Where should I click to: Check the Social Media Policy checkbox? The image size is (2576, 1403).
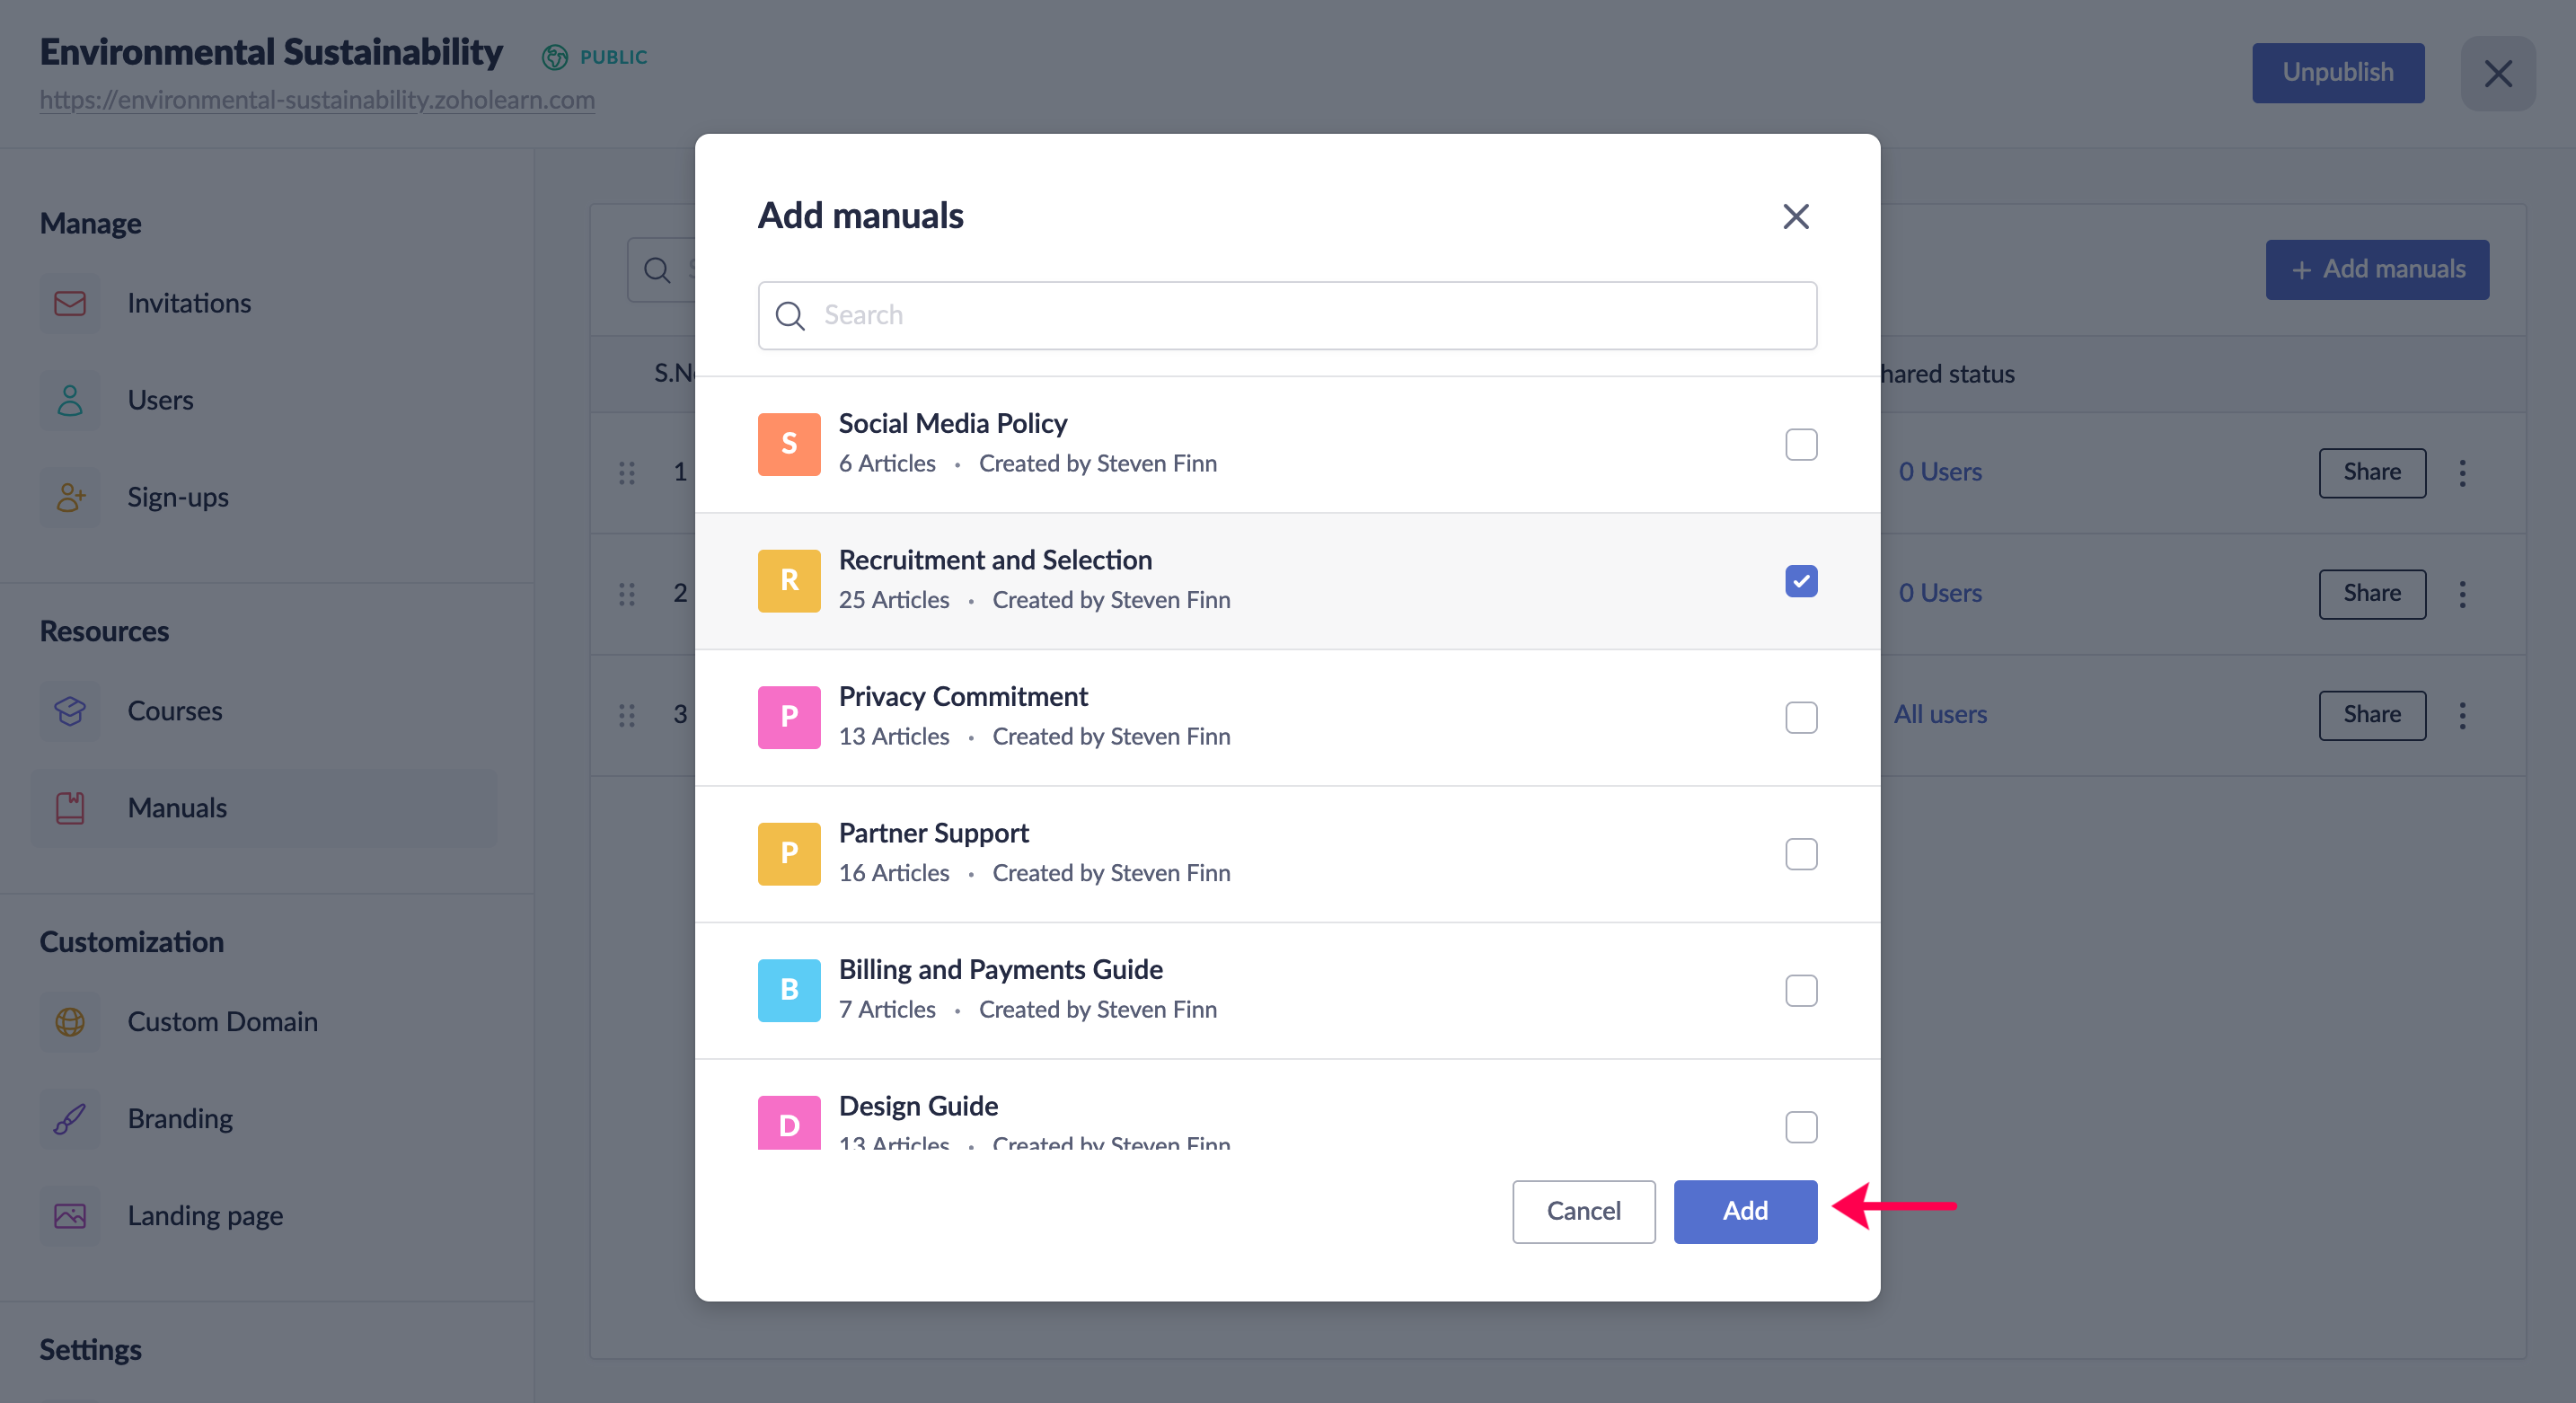point(1801,444)
